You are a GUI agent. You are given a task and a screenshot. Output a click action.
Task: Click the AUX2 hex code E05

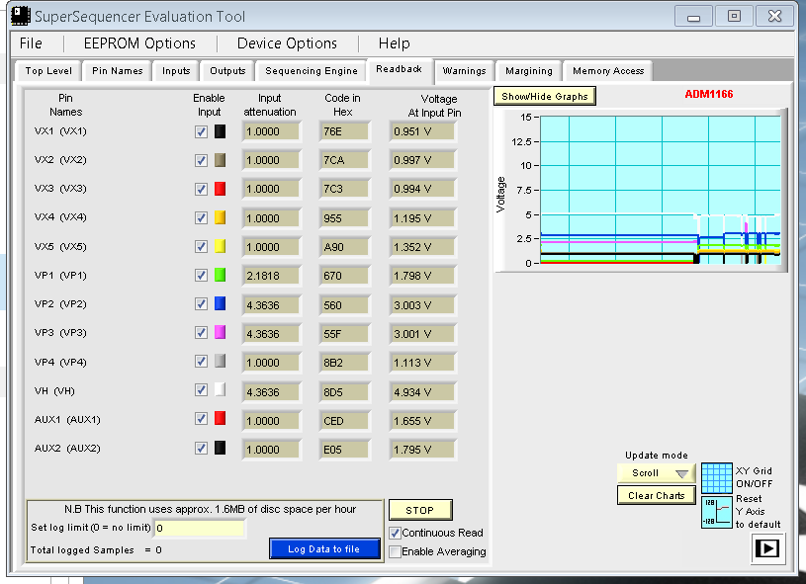click(x=344, y=450)
